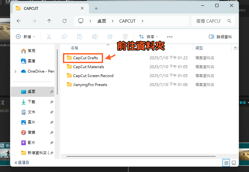The image size is (249, 172).
Task: Select 桌面 Desktop in sidebar
Action: 32,92
